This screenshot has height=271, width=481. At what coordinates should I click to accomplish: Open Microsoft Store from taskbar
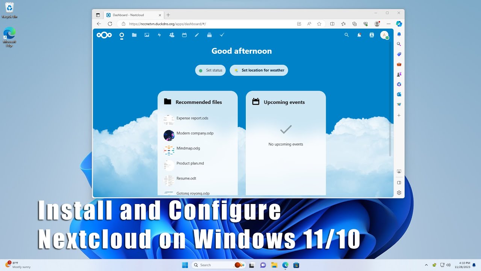[x=296, y=265]
